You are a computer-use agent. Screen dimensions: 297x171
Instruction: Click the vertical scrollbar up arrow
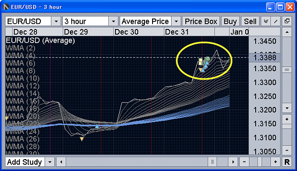287,32
